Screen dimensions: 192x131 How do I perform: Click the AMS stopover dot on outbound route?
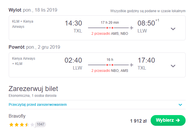[x=107, y=28]
